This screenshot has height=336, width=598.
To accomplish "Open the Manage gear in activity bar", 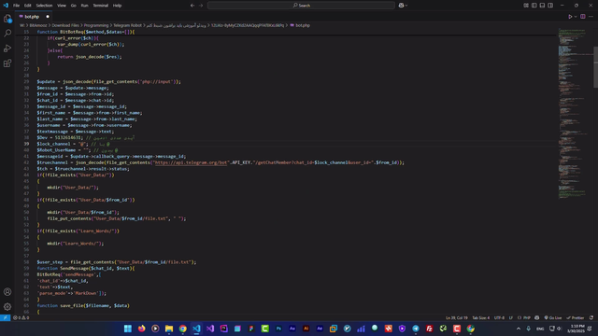I will [7, 307].
